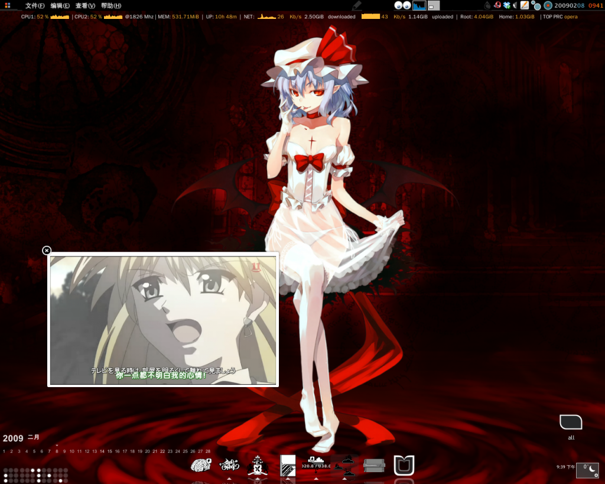Click the brain icon in the dock
This screenshot has height=484, width=605.
tap(201, 465)
